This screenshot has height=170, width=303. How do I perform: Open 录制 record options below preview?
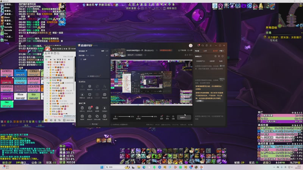click(x=168, y=117)
